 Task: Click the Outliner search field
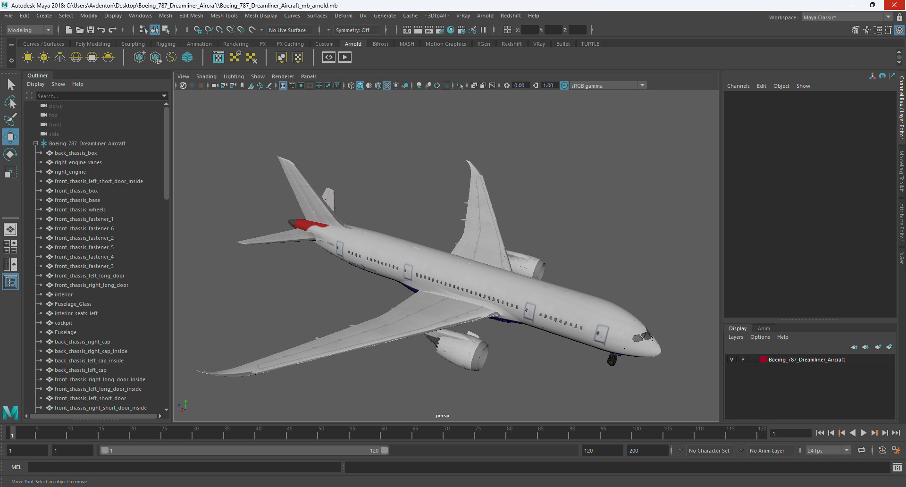point(99,96)
